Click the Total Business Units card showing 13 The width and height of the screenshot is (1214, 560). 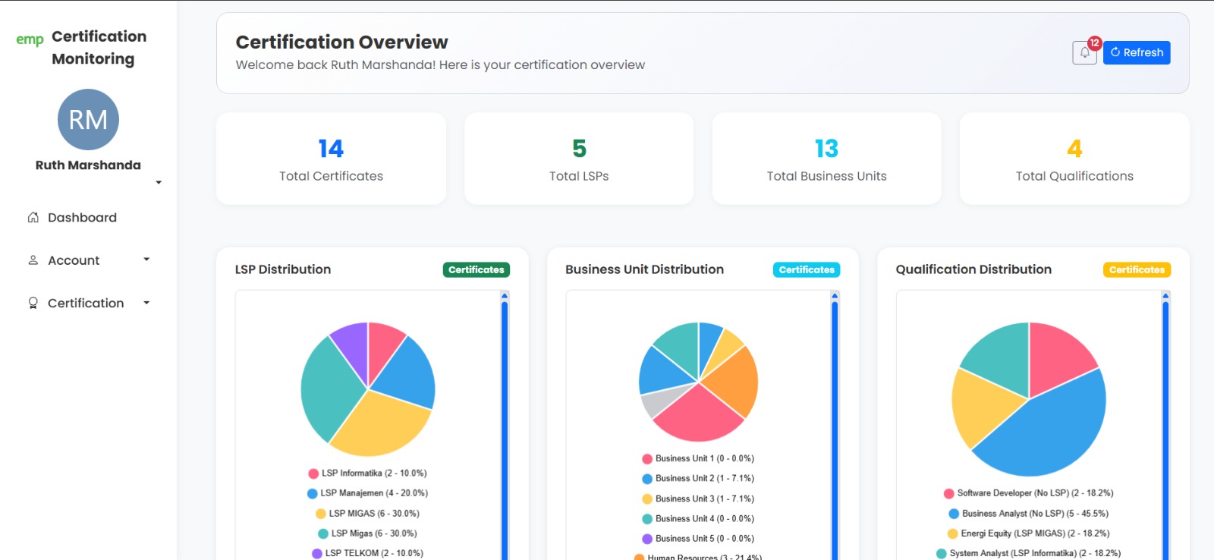pyautogui.click(x=827, y=159)
